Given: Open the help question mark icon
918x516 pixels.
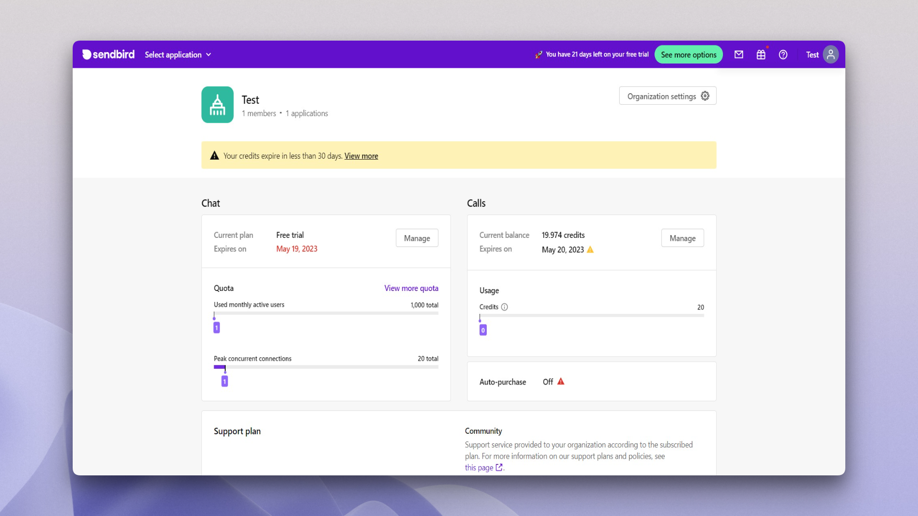Looking at the screenshot, I should click(783, 54).
